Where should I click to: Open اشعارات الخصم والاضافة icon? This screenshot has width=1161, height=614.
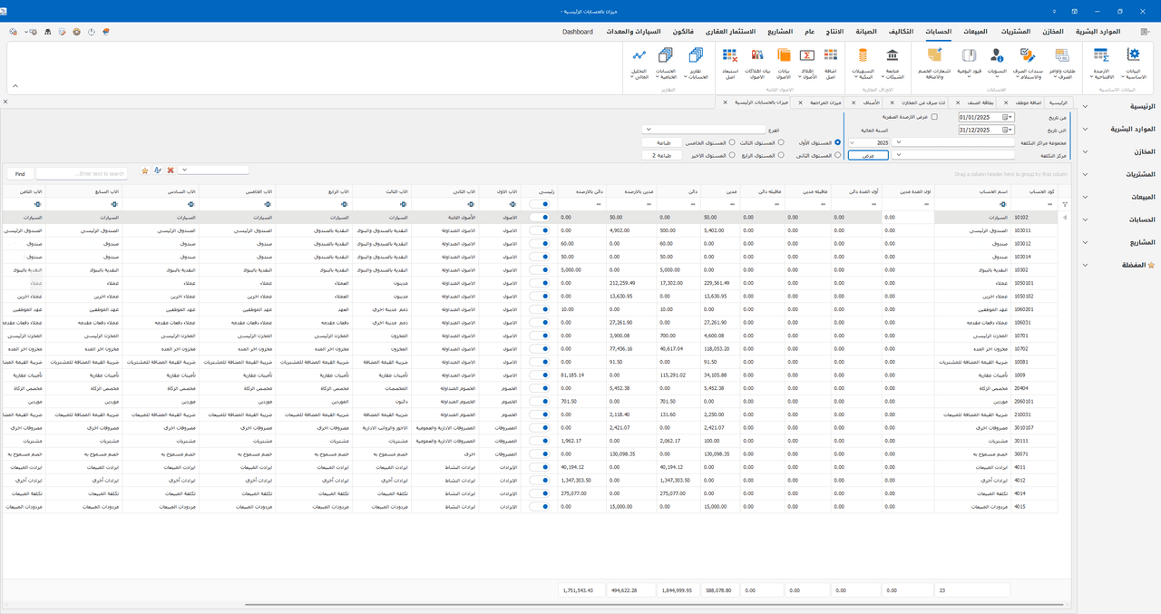[x=934, y=63]
